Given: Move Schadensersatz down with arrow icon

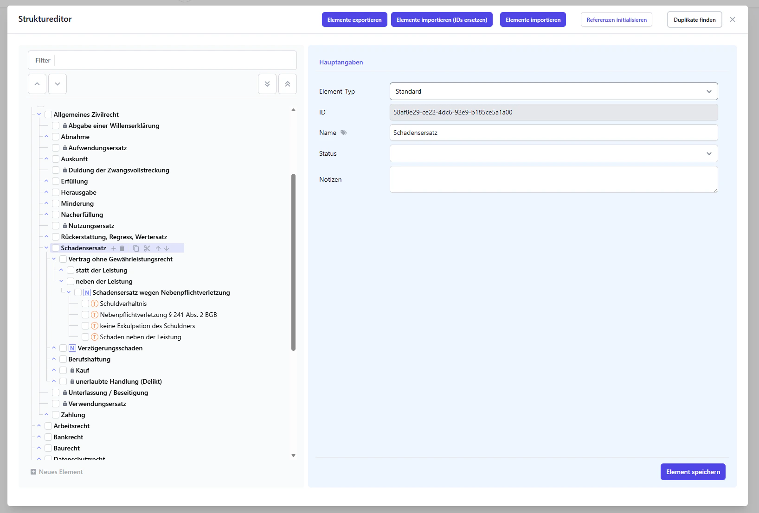Looking at the screenshot, I should click(x=167, y=248).
